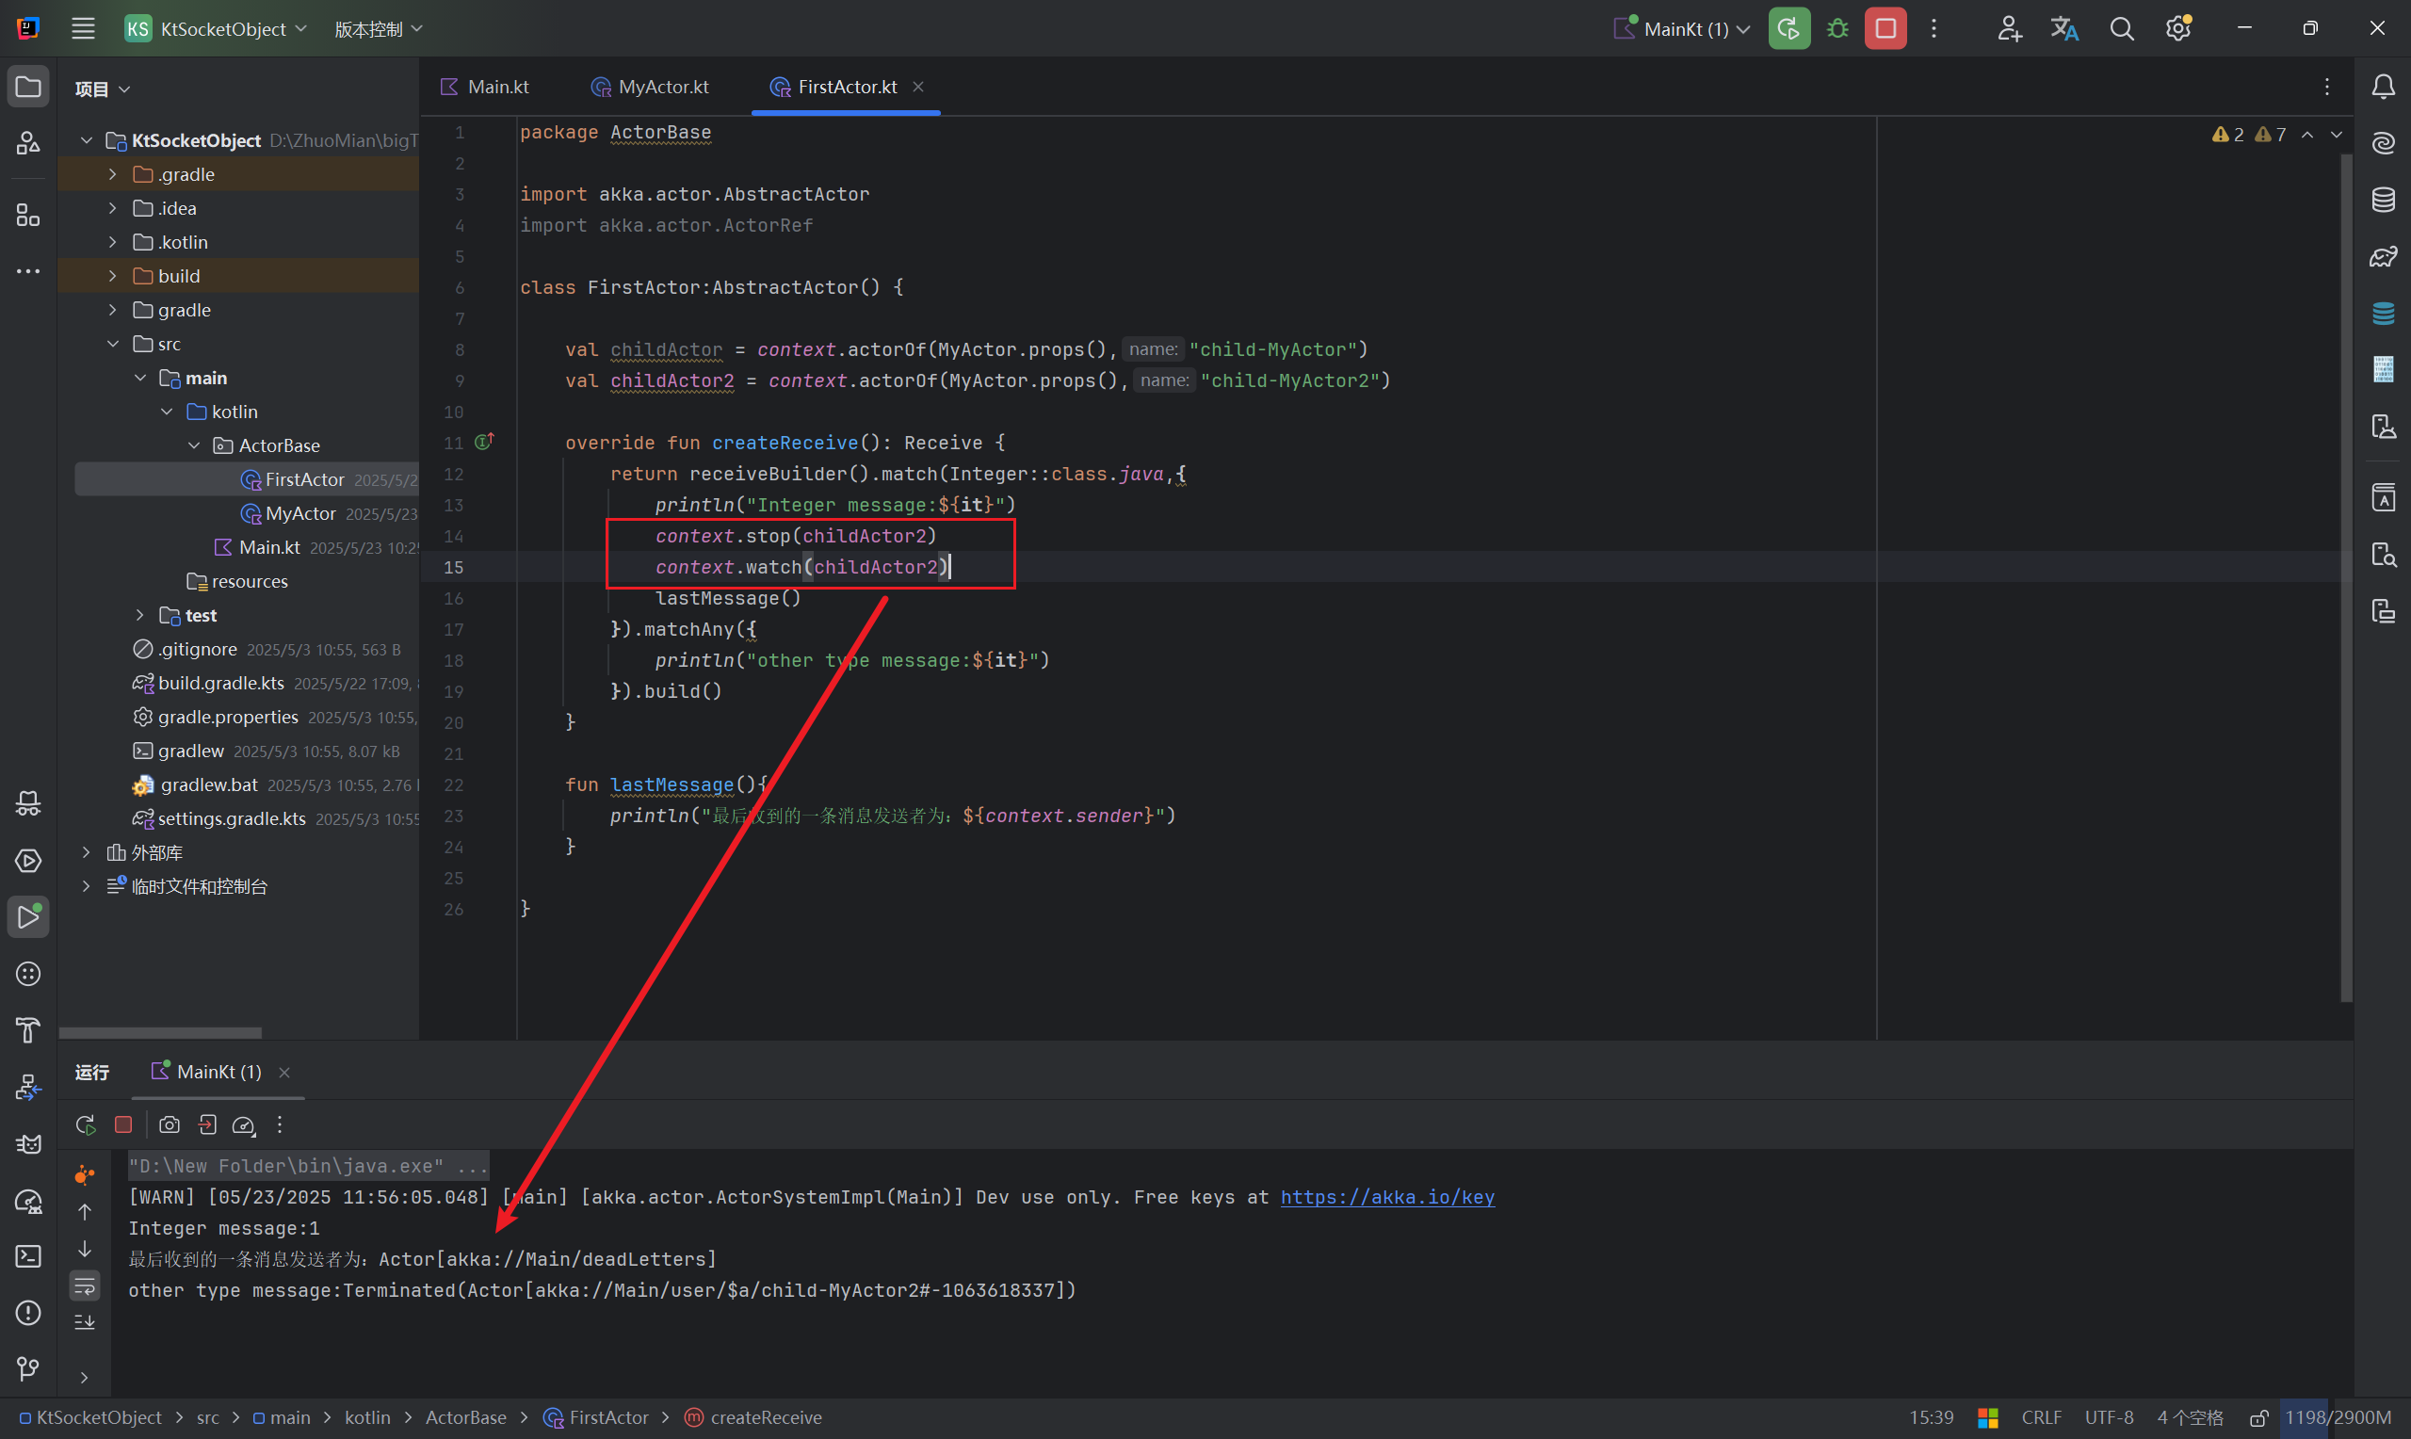Select the MainKt (1) run tab
This screenshot has height=1439, width=2411.
[206, 1072]
